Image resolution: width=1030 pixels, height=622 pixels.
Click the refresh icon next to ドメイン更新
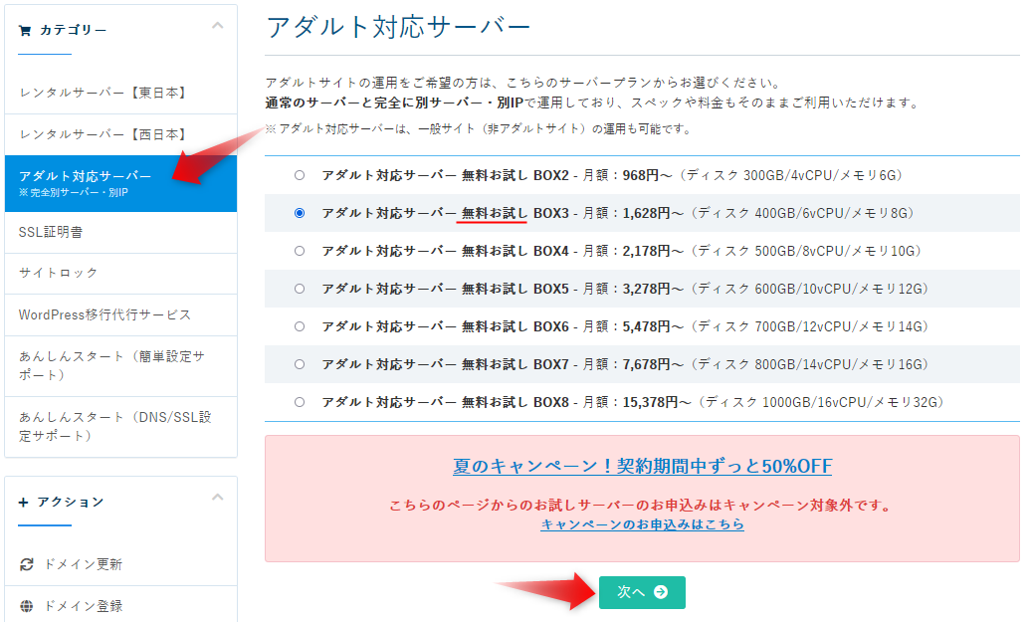[x=27, y=564]
